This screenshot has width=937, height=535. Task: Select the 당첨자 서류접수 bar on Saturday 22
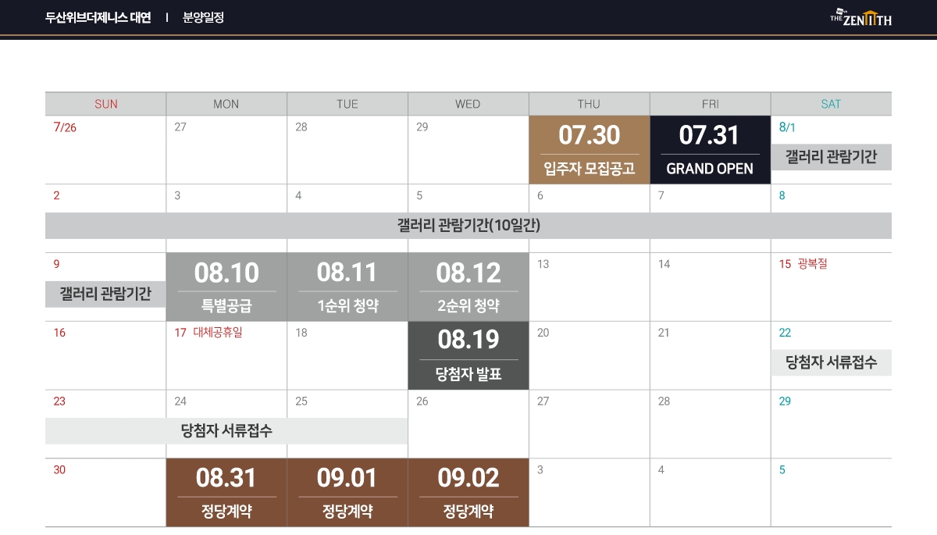[832, 362]
